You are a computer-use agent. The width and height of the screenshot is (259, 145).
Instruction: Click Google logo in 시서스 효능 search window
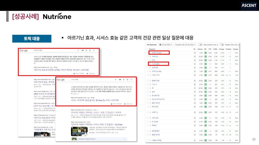click(x=60, y=80)
